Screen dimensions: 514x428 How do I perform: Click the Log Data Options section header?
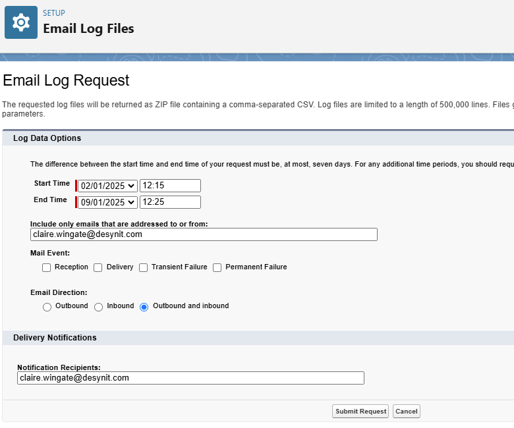click(x=47, y=138)
